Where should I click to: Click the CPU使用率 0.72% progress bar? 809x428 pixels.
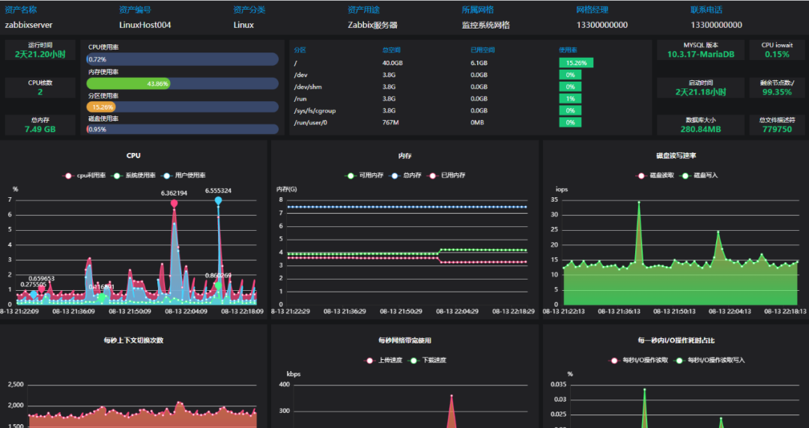click(182, 59)
